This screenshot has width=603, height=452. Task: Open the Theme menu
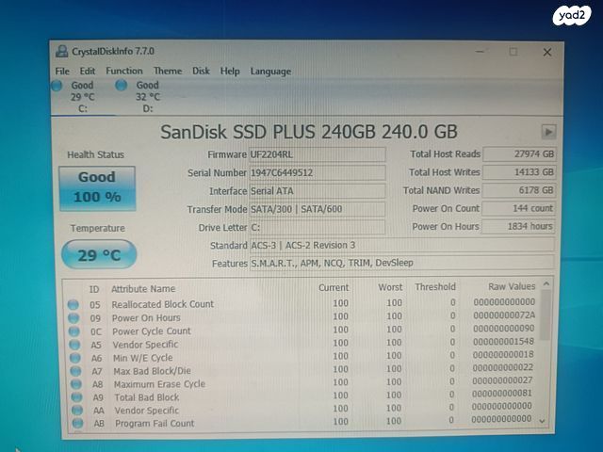click(168, 71)
